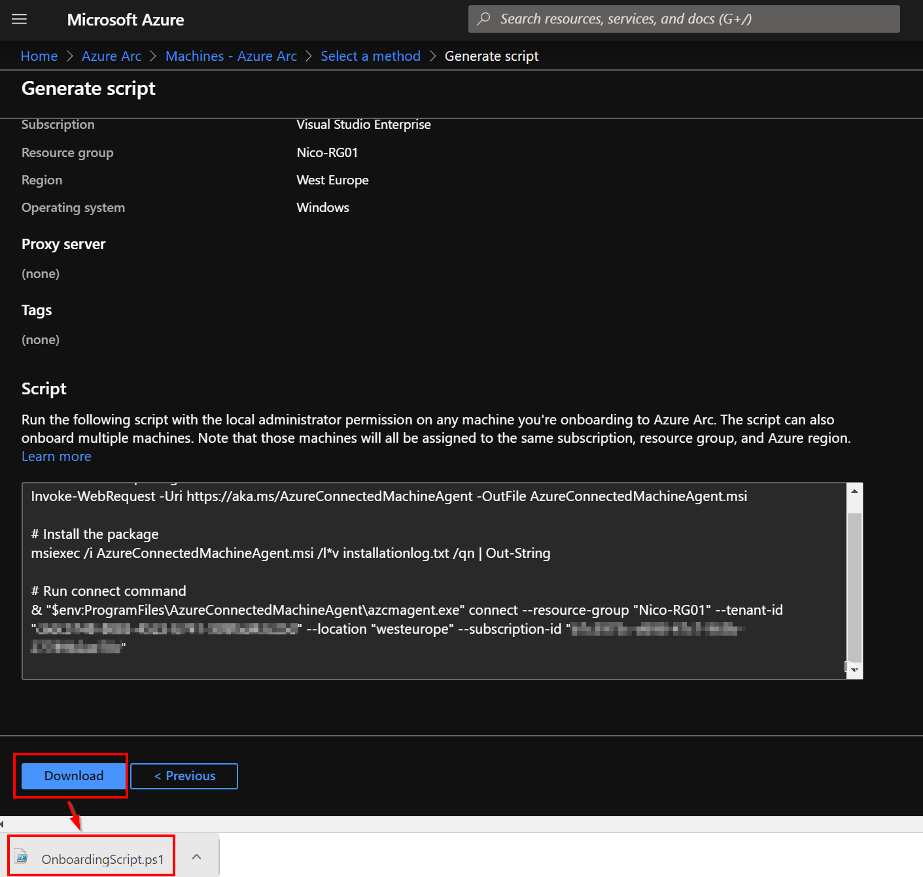Viewport: 923px width, 877px height.
Task: Click script box scroll down arrow
Action: click(854, 670)
